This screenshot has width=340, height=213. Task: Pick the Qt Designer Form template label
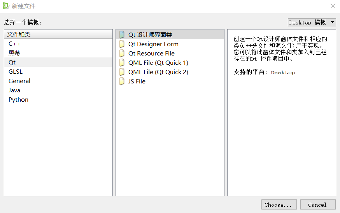[153, 44]
